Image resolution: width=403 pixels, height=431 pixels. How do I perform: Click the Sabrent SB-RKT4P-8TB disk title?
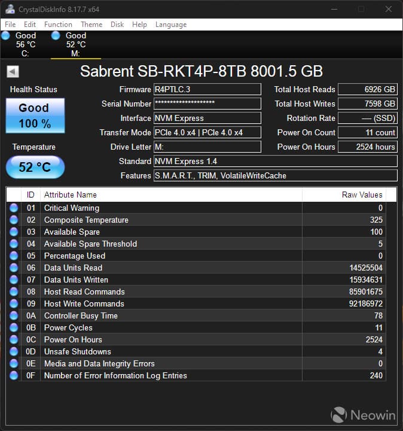[202, 71]
